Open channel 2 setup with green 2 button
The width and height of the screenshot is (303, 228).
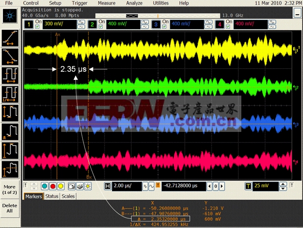[92, 24]
